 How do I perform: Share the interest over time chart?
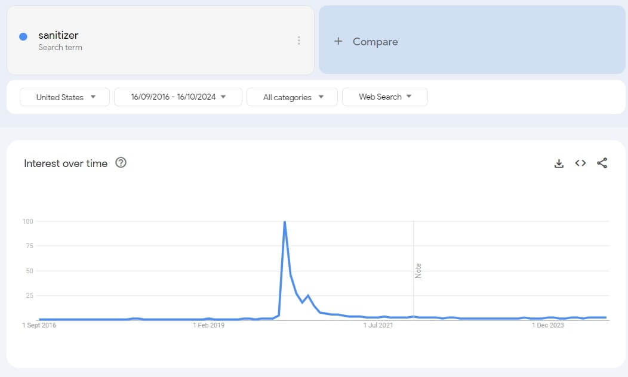click(x=602, y=163)
